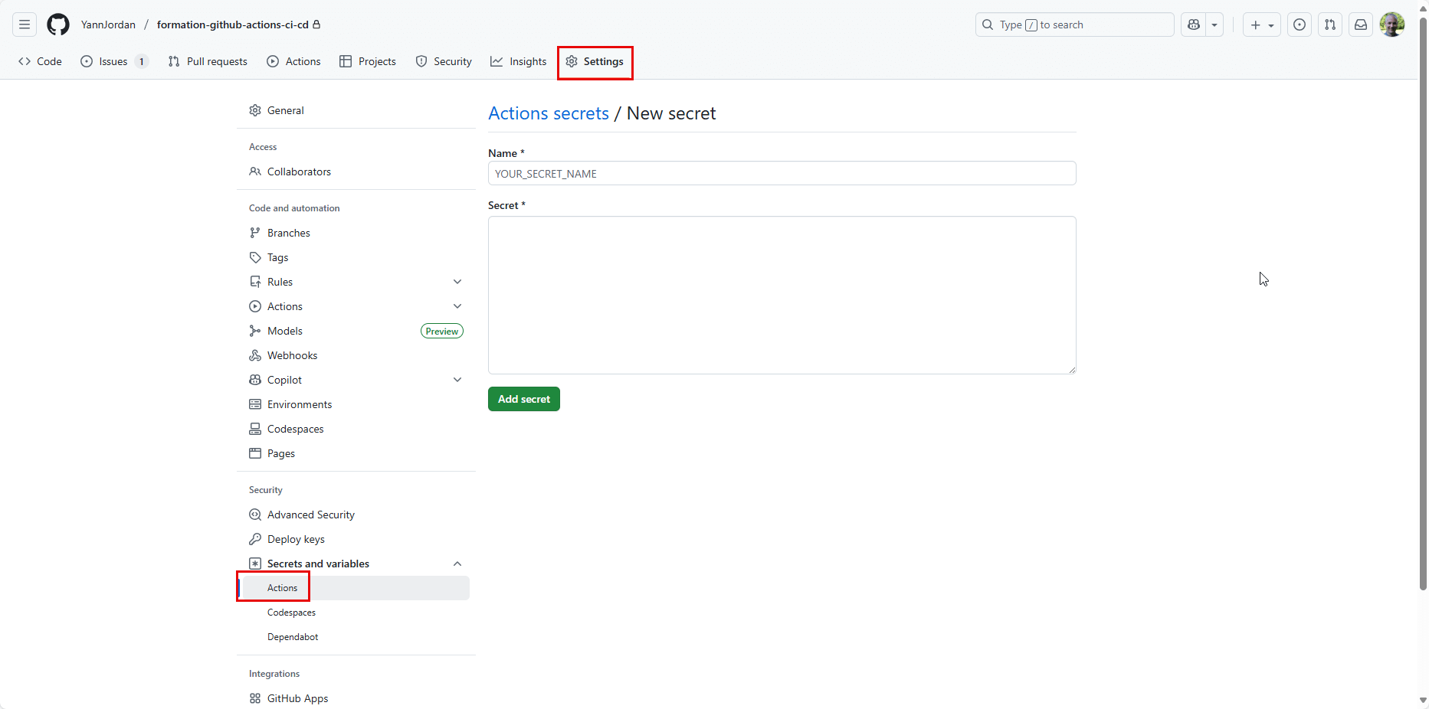Click the Add secret button
1429x709 pixels.
[x=523, y=399]
